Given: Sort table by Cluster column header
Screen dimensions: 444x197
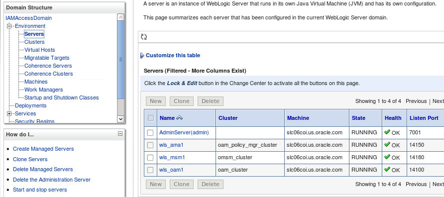Looking at the screenshot, I should click(x=228, y=118).
